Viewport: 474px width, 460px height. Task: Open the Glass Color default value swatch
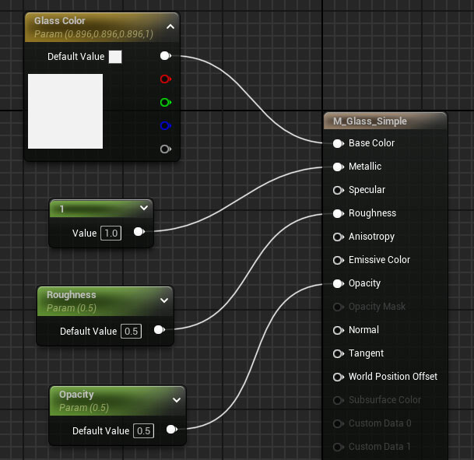click(x=115, y=57)
